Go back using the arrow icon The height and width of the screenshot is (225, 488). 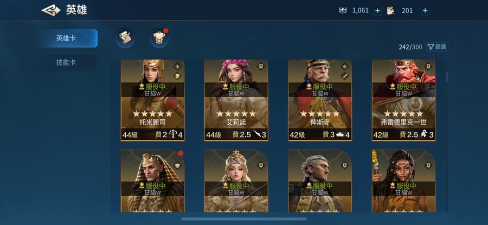[51, 10]
